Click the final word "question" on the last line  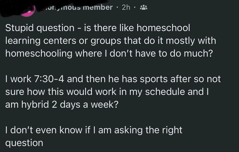coord(24,143)
